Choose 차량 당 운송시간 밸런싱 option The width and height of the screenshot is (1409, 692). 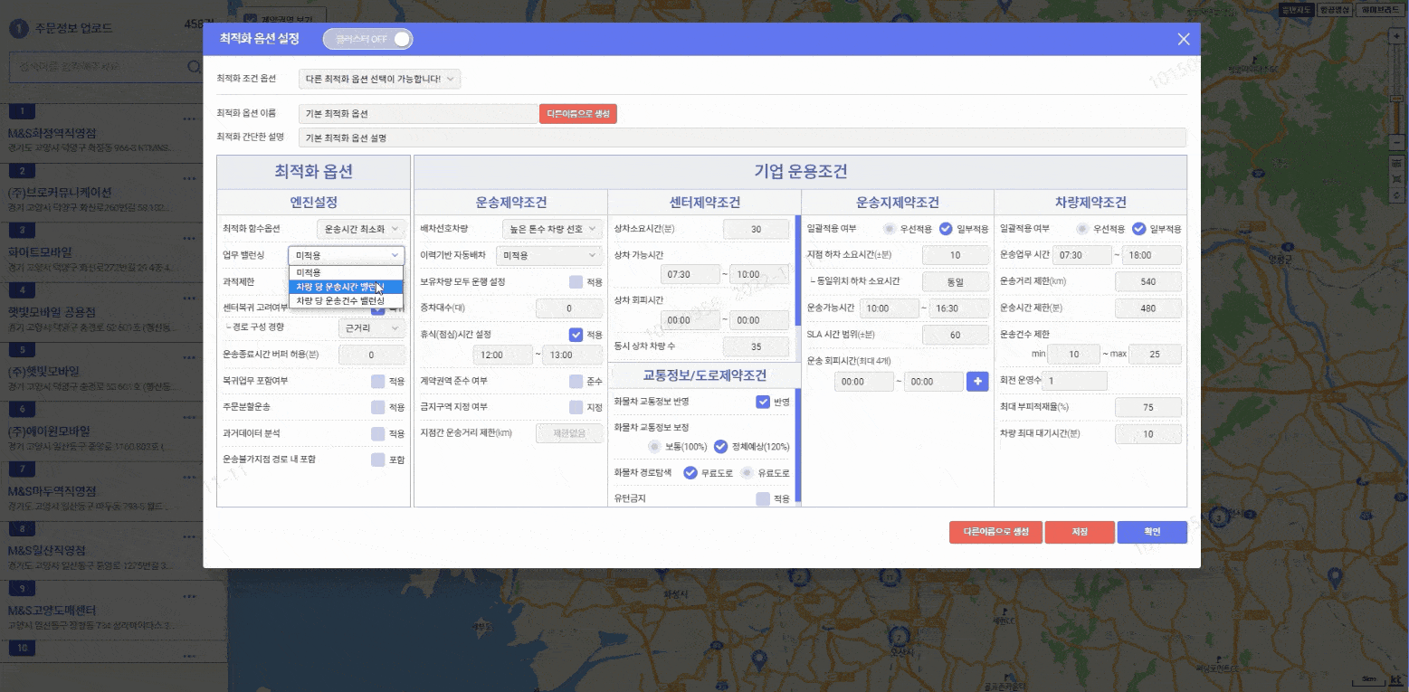[345, 287]
